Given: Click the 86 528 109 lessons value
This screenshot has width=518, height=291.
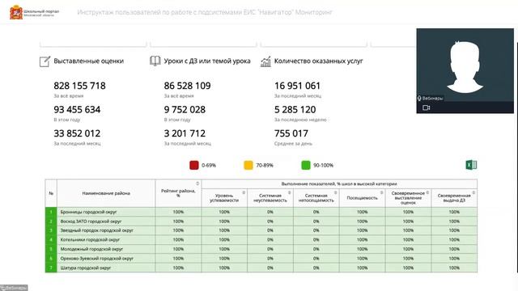Looking at the screenshot, I should click(187, 86).
